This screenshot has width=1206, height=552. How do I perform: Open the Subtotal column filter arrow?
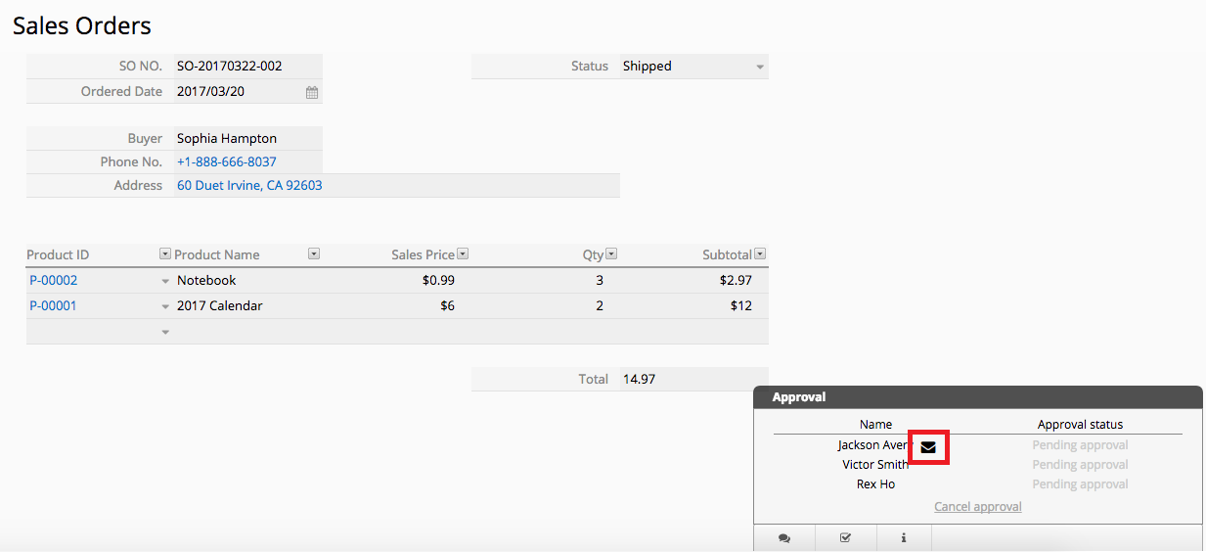click(x=760, y=254)
